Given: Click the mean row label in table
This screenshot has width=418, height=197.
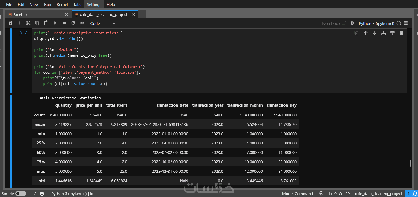Looking at the screenshot, I should 40,125.
